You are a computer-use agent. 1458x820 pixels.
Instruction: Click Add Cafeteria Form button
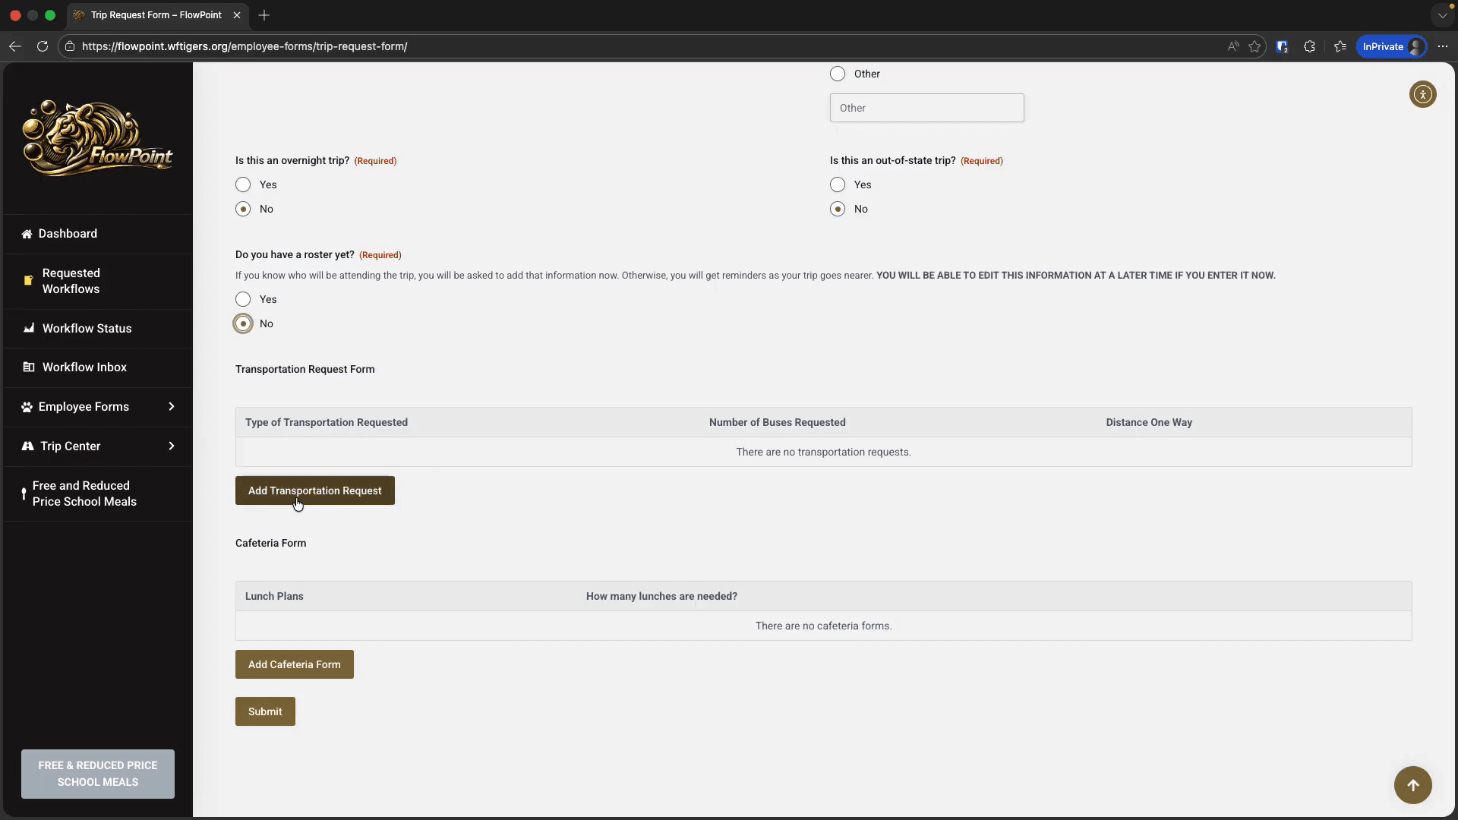coord(294,664)
